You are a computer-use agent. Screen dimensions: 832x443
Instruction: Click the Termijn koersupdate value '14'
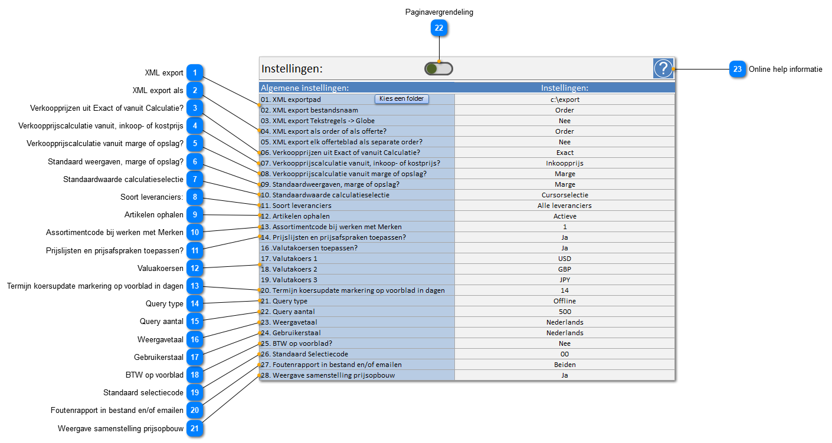(x=565, y=290)
